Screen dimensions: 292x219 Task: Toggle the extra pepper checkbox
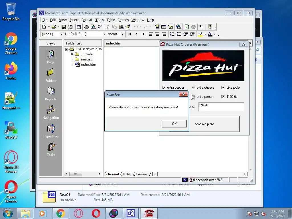click(x=164, y=88)
